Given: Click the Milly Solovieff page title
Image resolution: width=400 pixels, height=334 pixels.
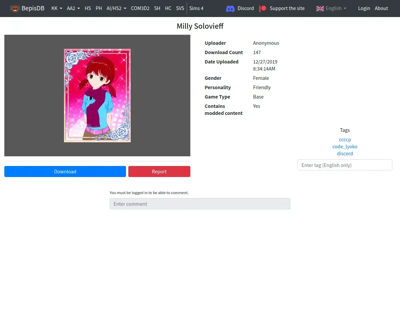Looking at the screenshot, I should click(200, 26).
